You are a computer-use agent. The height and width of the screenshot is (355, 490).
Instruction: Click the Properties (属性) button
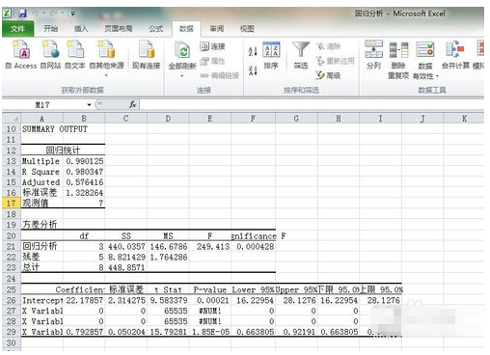(x=212, y=61)
